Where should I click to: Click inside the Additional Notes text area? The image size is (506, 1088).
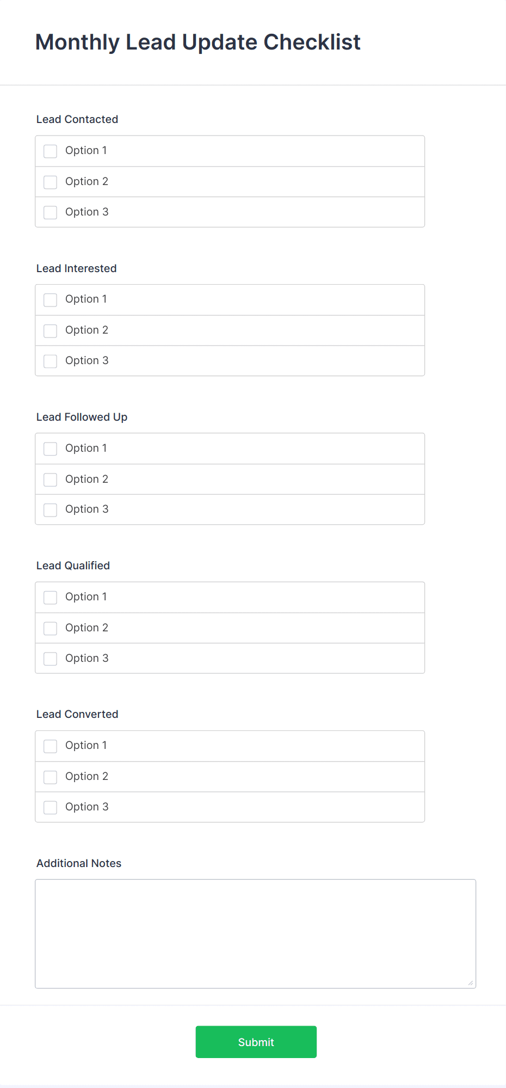point(255,933)
